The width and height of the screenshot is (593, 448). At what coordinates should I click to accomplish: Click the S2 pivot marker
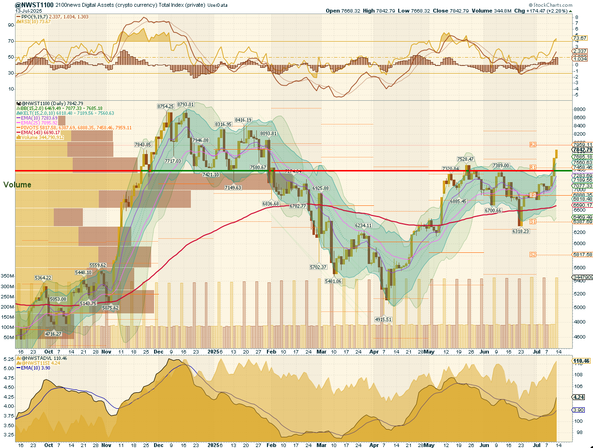[x=532, y=254]
